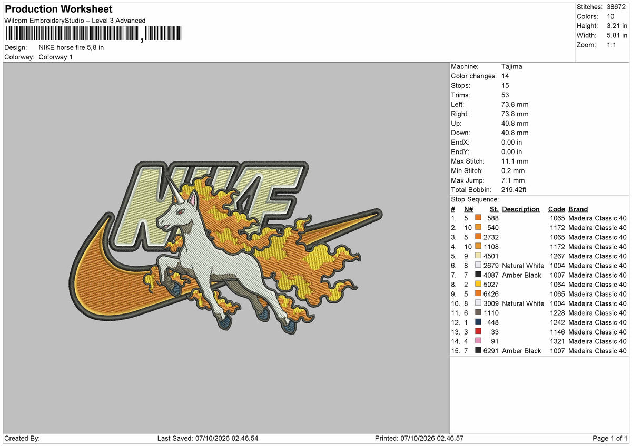The height and width of the screenshot is (446, 632).
Task: Click the swatch in stop row 2
Action: (x=478, y=227)
